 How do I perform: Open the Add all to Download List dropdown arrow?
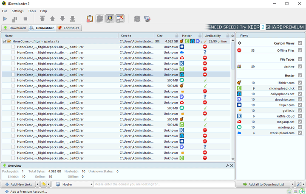click(x=293, y=184)
